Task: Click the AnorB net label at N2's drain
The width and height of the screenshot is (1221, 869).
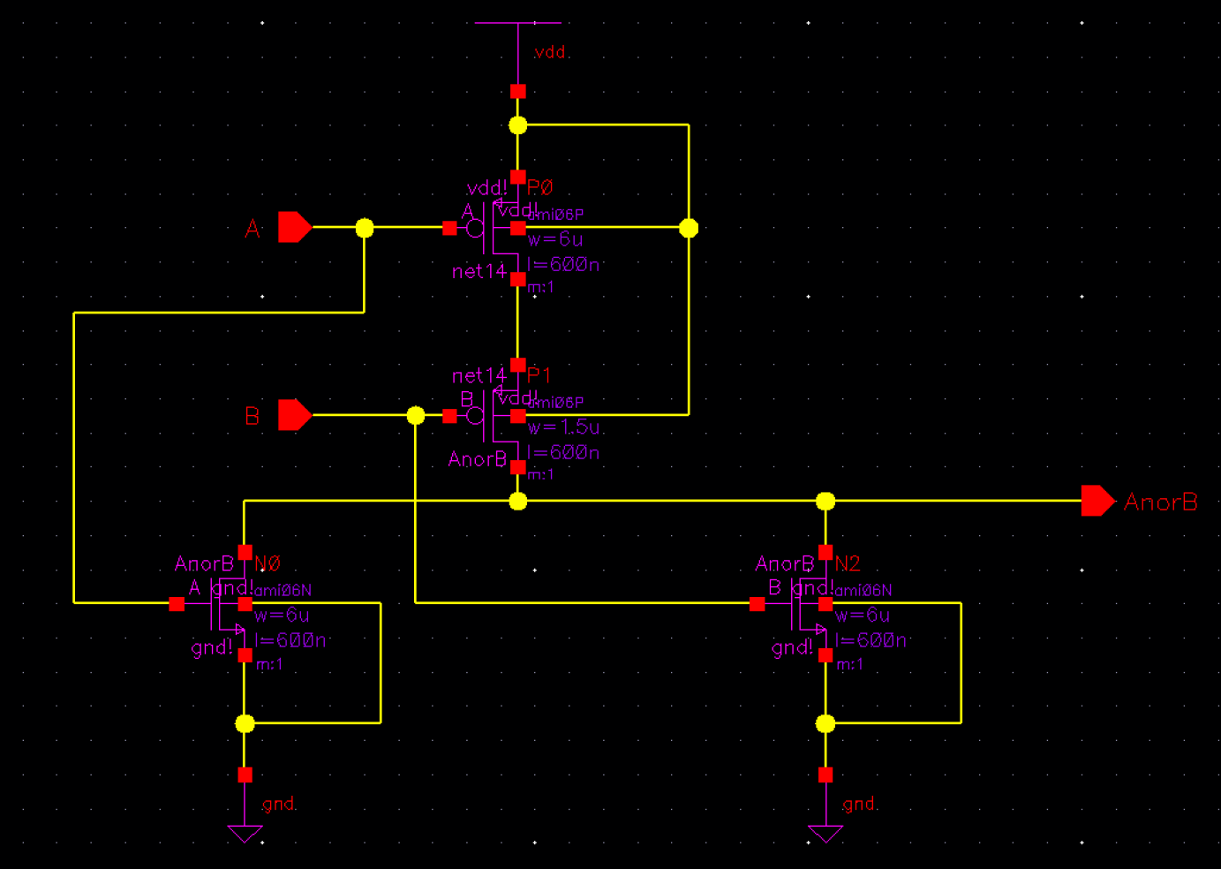Action: pos(785,563)
